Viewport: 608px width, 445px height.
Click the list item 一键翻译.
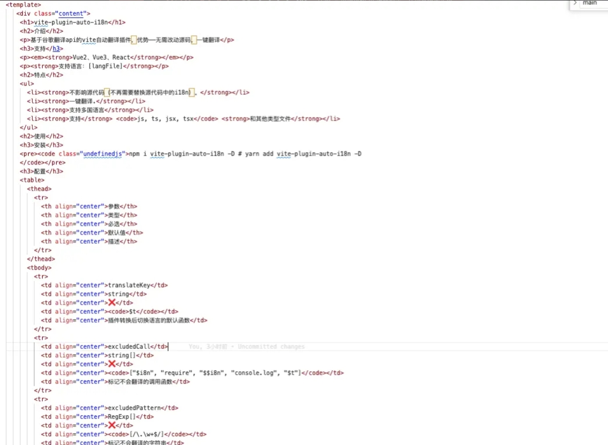[86, 101]
